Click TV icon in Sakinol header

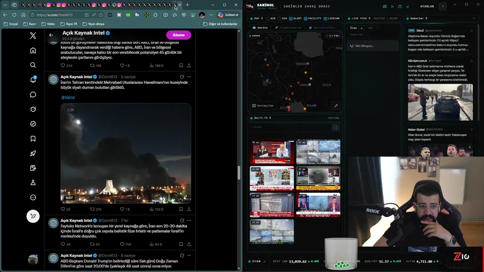click(400, 6)
